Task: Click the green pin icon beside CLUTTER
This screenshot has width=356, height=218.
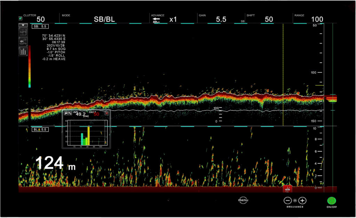Action: [x=21, y=18]
